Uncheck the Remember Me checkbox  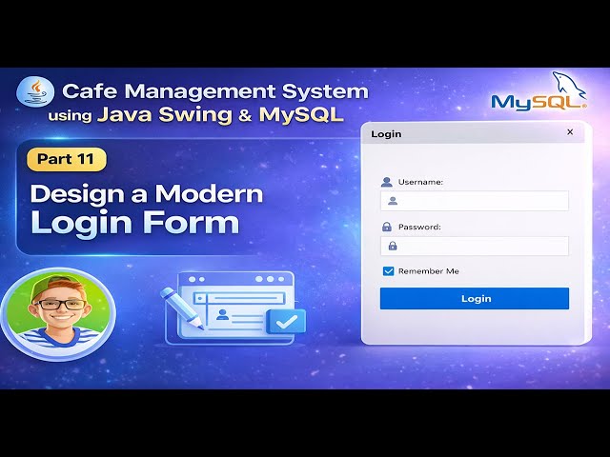click(388, 270)
